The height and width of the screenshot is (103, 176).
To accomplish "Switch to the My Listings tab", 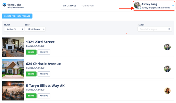I will [70, 6].
